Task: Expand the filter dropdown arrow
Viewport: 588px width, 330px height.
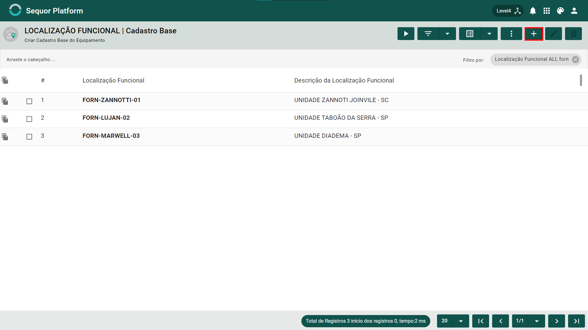Action: [447, 34]
